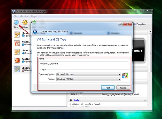Click the Snapshots camera icon
The height and width of the screenshot is (119, 162).
135,24
